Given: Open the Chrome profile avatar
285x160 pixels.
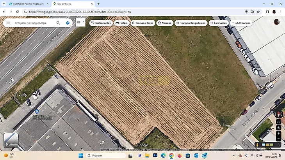Looking at the screenshot, I should [x=274, y=12].
